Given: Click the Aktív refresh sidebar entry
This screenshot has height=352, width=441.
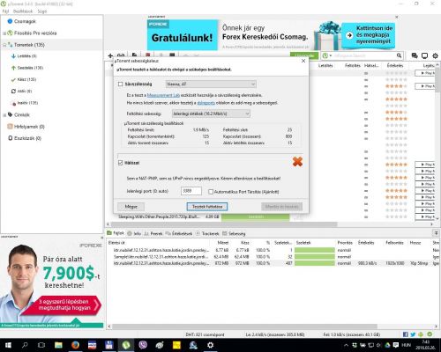Looking at the screenshot, I should pyautogui.click(x=25, y=92).
